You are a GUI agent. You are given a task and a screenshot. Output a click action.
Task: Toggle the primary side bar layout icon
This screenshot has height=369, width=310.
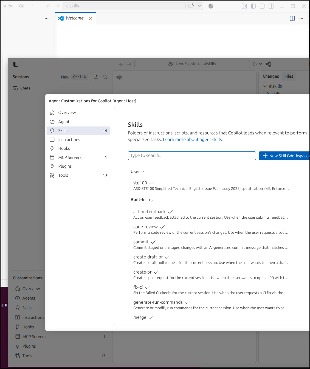pyautogui.click(x=253, y=6)
